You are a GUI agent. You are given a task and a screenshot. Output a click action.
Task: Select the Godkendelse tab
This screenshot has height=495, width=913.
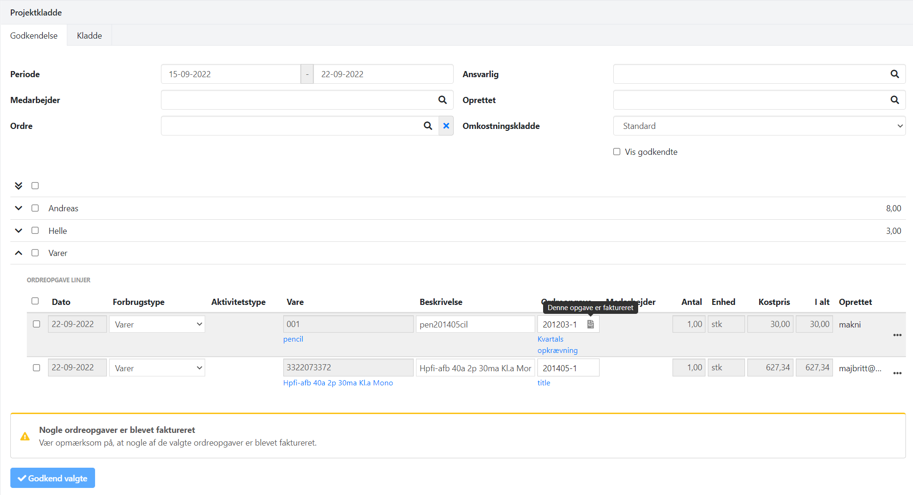point(34,35)
